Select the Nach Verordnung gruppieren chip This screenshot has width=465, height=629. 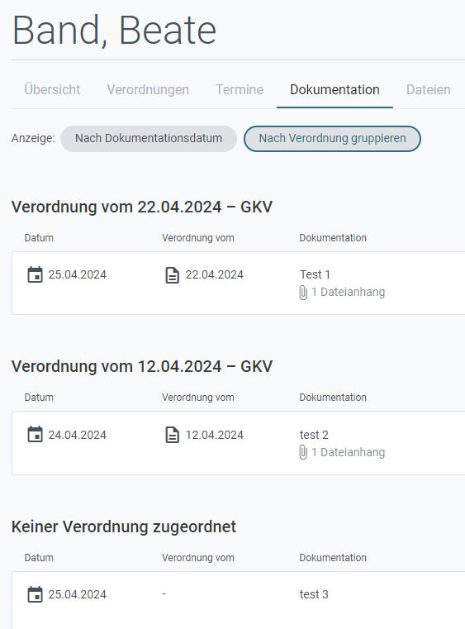pos(332,138)
